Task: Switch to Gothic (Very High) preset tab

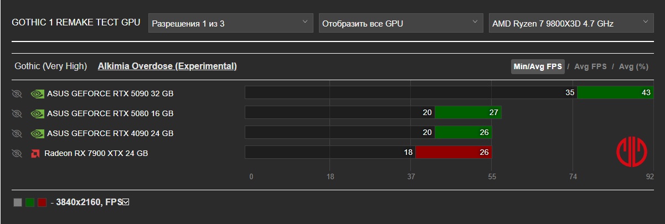Action: [x=51, y=66]
